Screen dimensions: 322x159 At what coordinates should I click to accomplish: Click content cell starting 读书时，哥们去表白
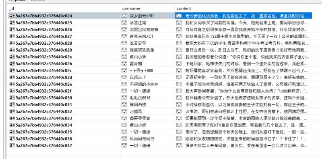tap(244, 112)
